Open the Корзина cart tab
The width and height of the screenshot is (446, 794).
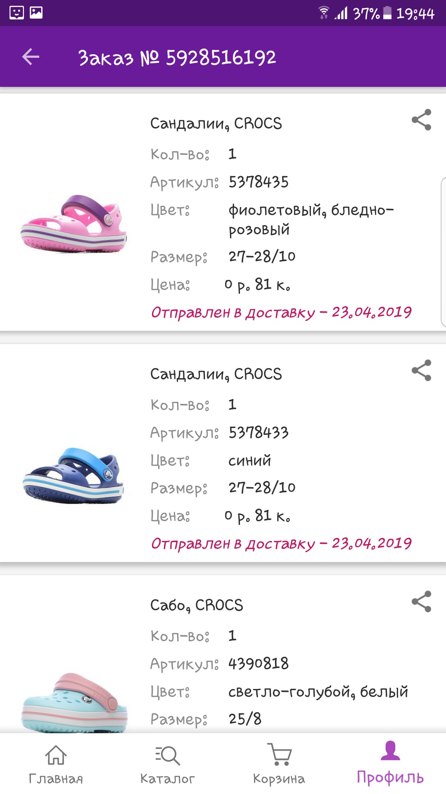pos(279,764)
